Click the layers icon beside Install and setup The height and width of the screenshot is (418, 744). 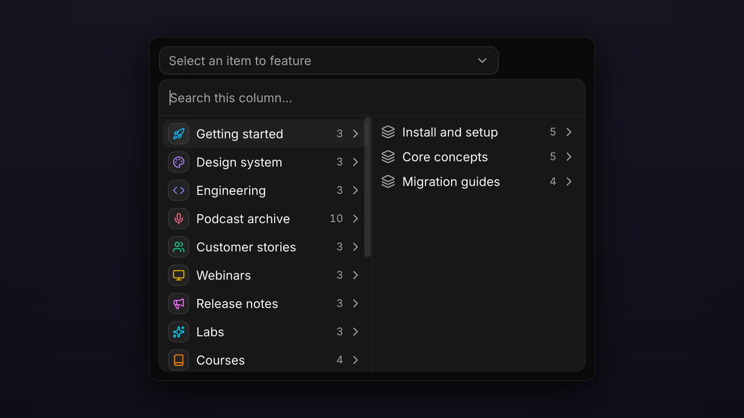point(388,132)
